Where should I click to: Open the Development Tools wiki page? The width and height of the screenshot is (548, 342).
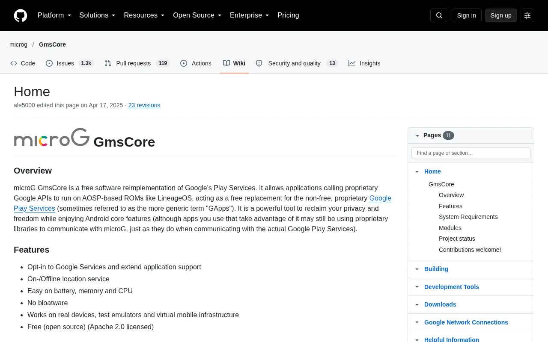pyautogui.click(x=452, y=287)
